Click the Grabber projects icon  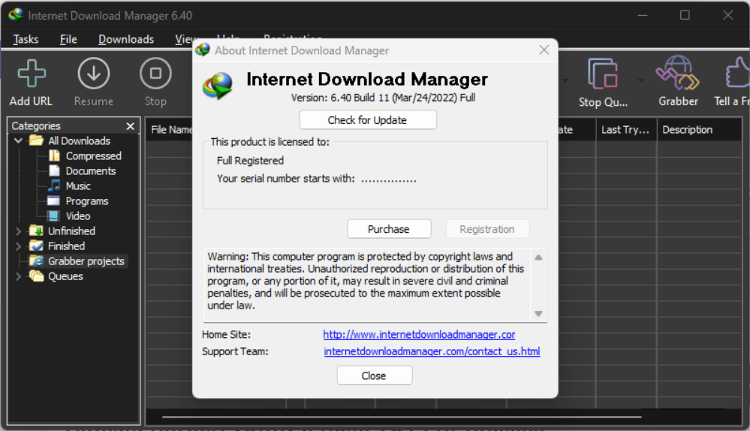36,261
